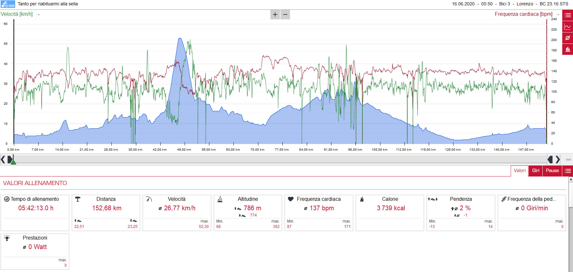The height and width of the screenshot is (272, 573).
Task: Expand the Frequenza cardiaca axis dropdown arrow
Action: click(558, 14)
